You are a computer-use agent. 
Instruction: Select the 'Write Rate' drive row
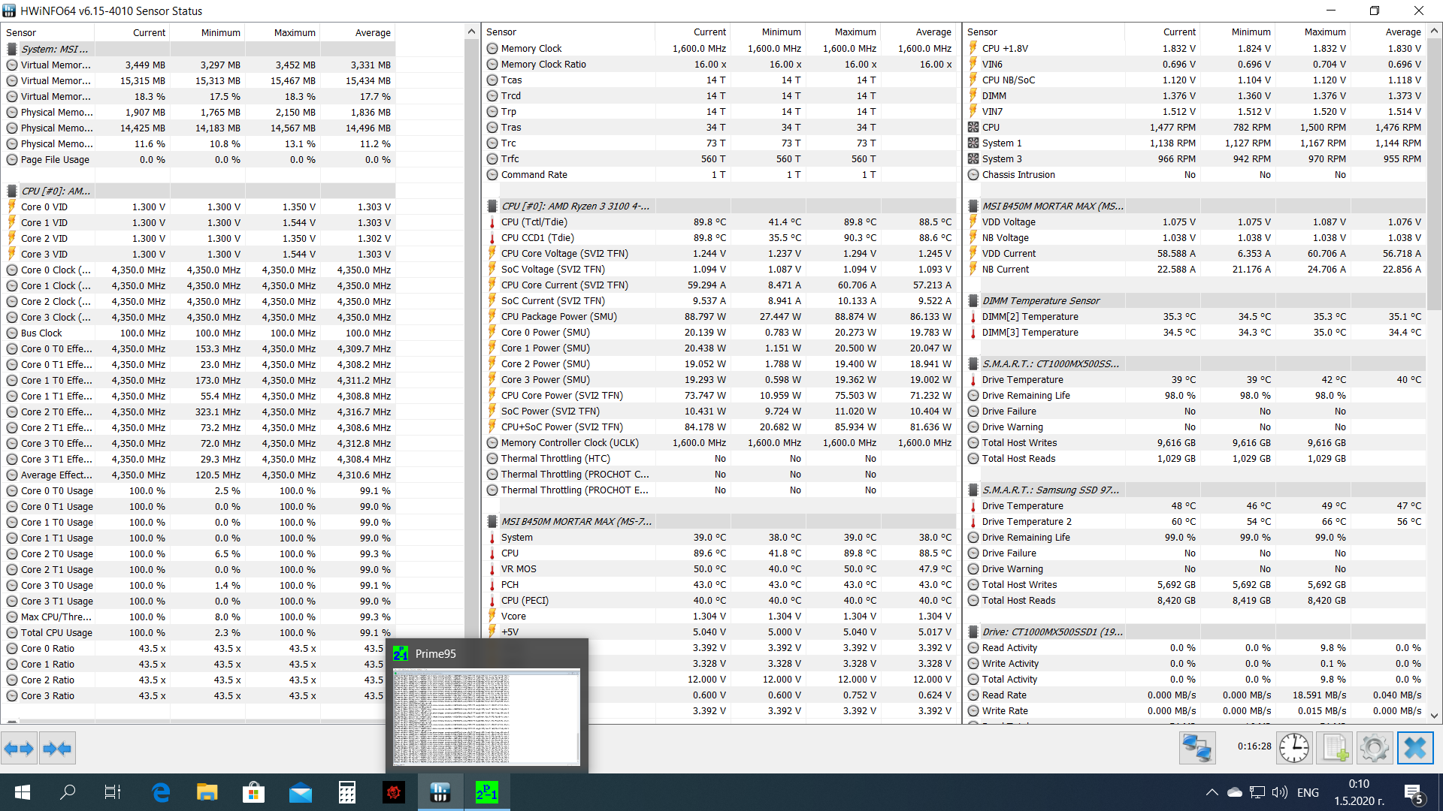tap(1194, 710)
